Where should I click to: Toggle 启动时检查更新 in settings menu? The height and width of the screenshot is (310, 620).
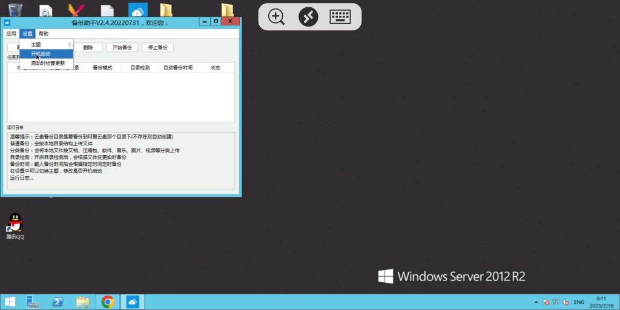tap(47, 63)
